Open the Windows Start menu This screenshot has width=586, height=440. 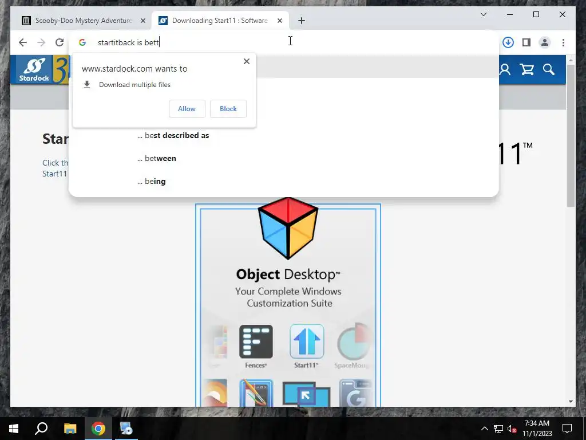pyautogui.click(x=14, y=429)
